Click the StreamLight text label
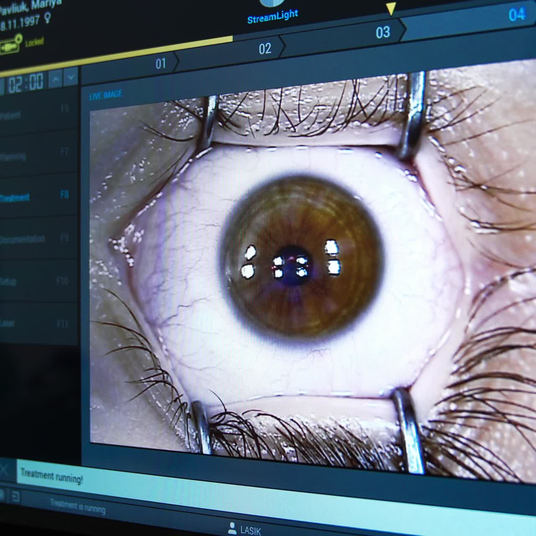536x536 pixels. (x=273, y=17)
